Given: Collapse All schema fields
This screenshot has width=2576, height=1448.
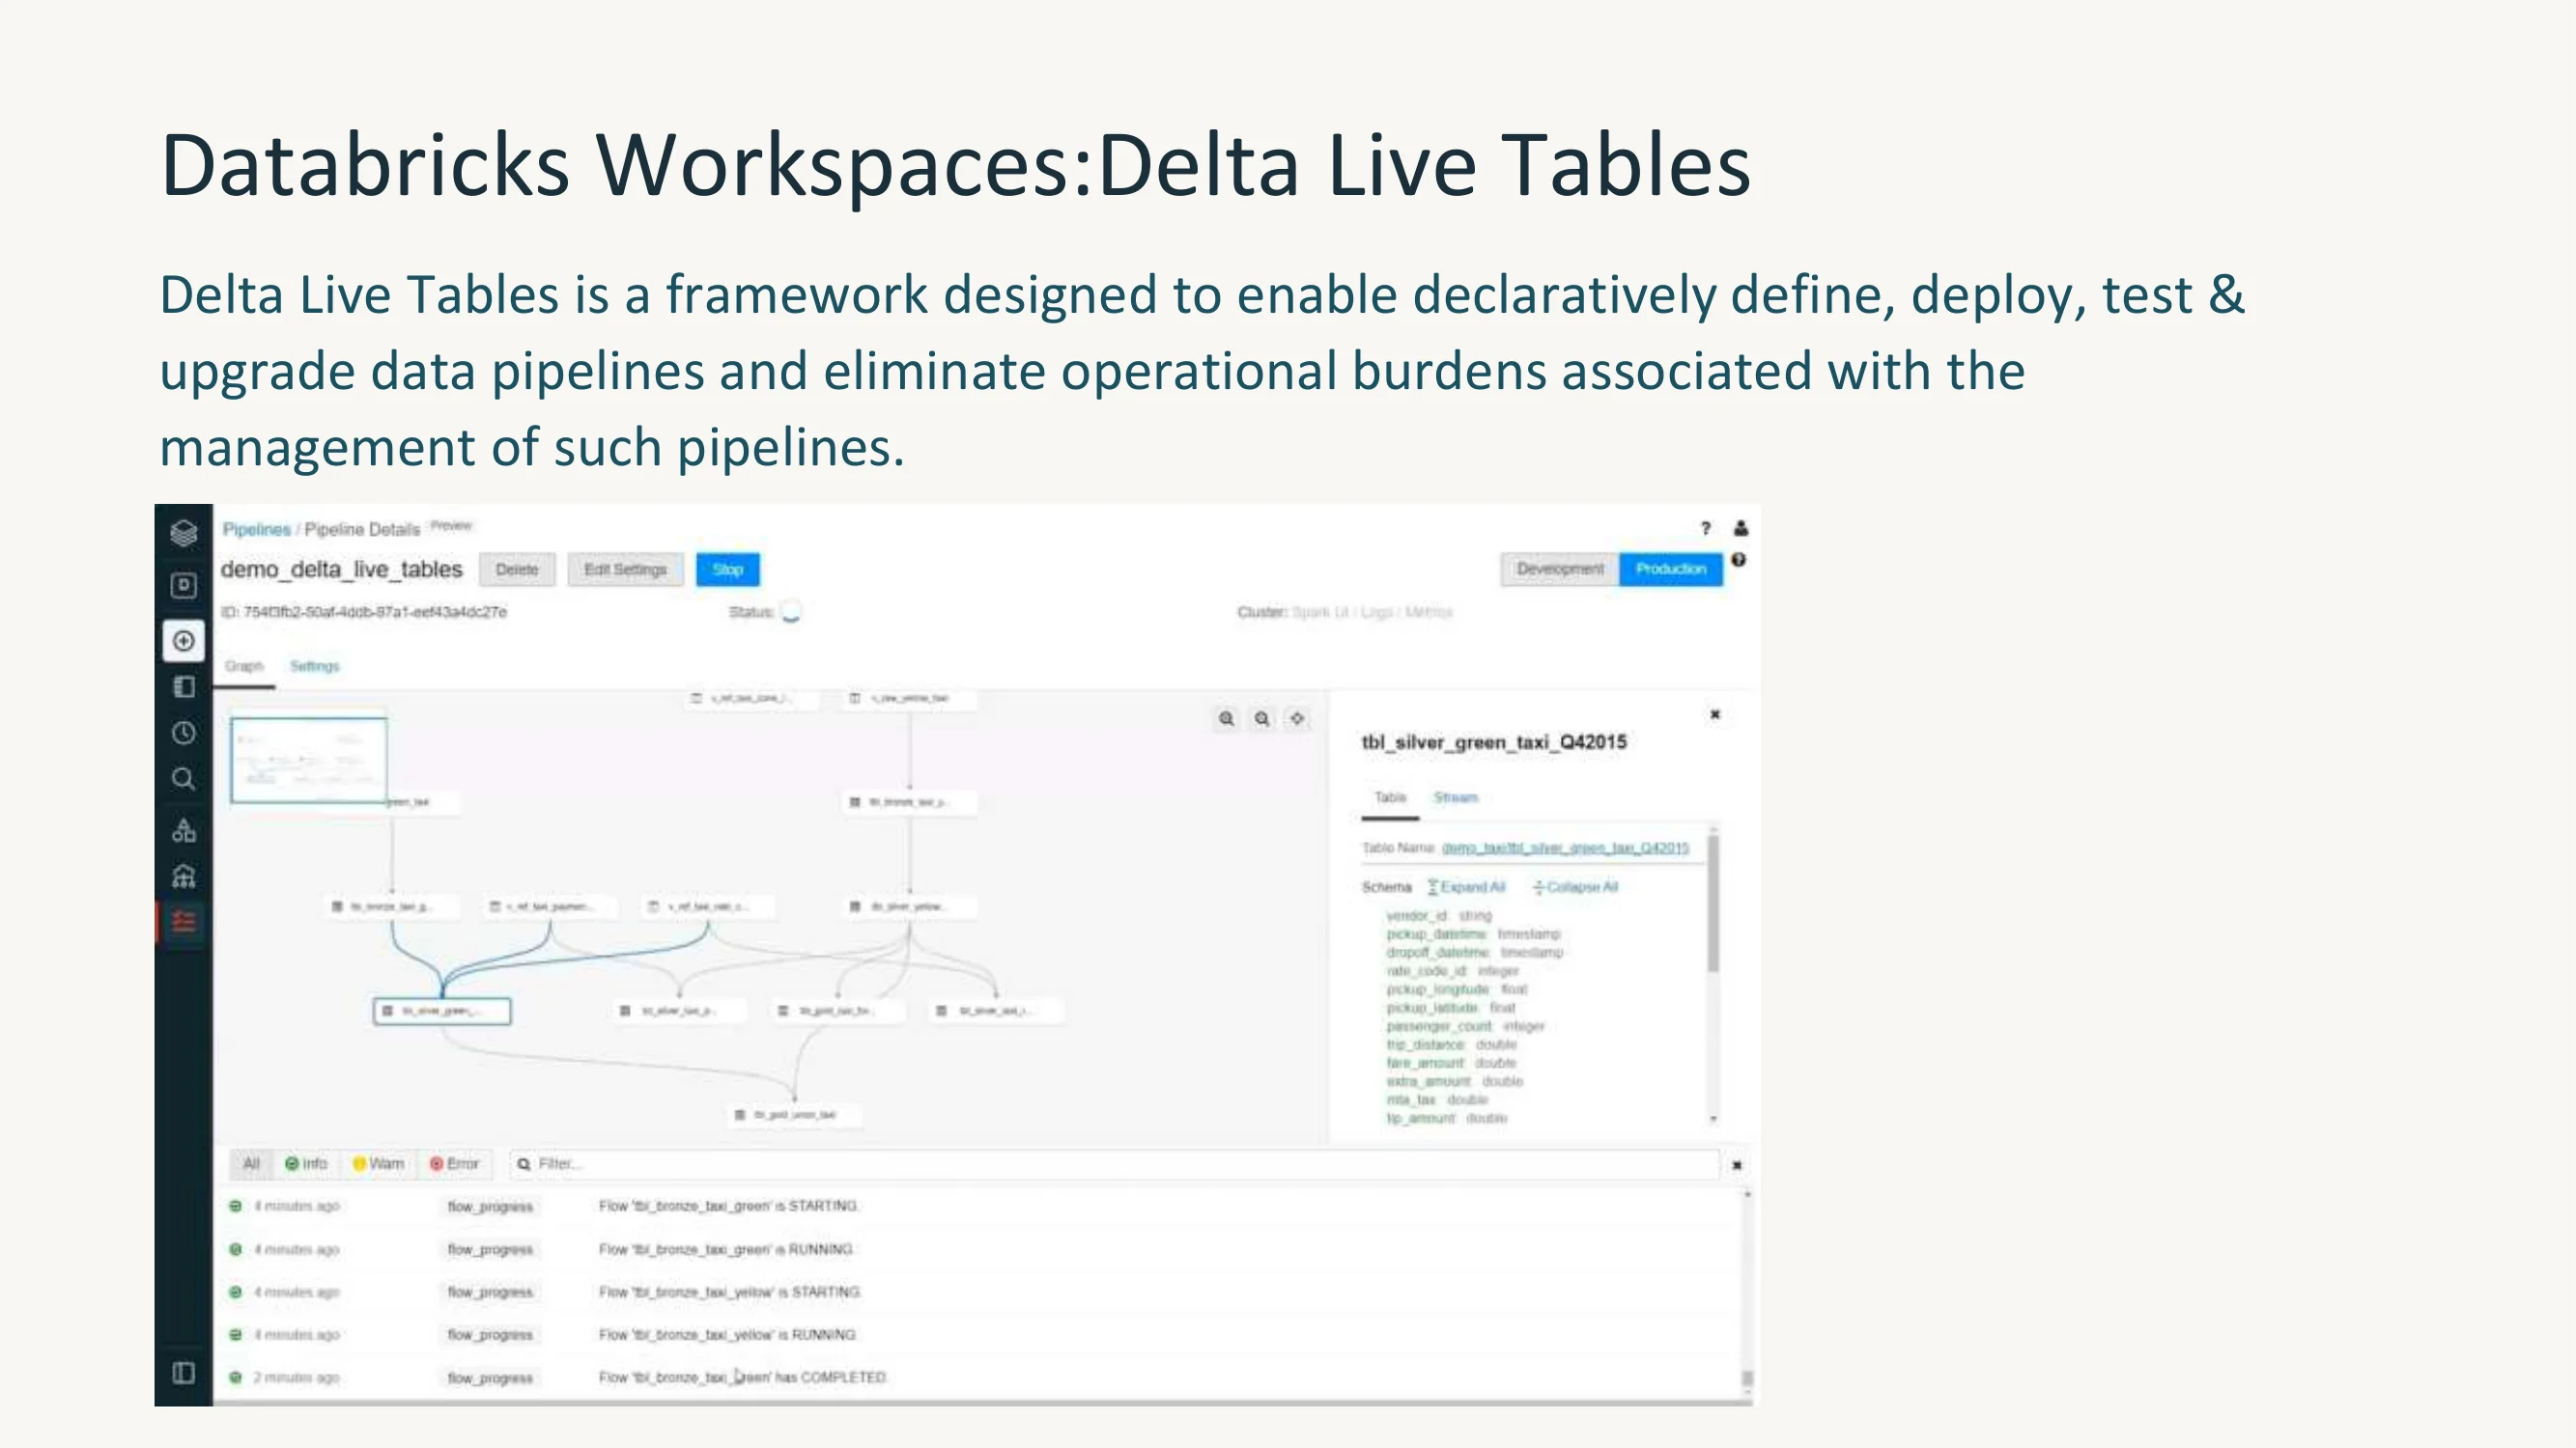Looking at the screenshot, I should [x=1575, y=887].
